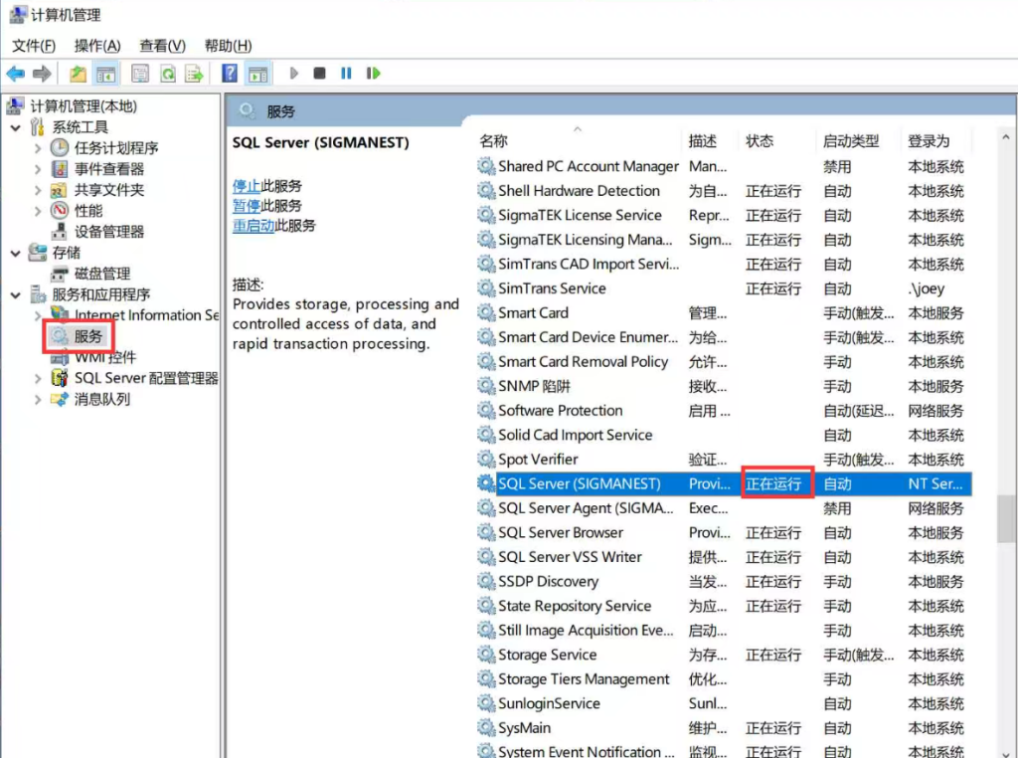
Task: Click the Restart Service toolbar icon
Action: tap(373, 74)
